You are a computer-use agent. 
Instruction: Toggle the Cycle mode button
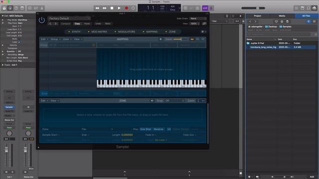coord(133,8)
